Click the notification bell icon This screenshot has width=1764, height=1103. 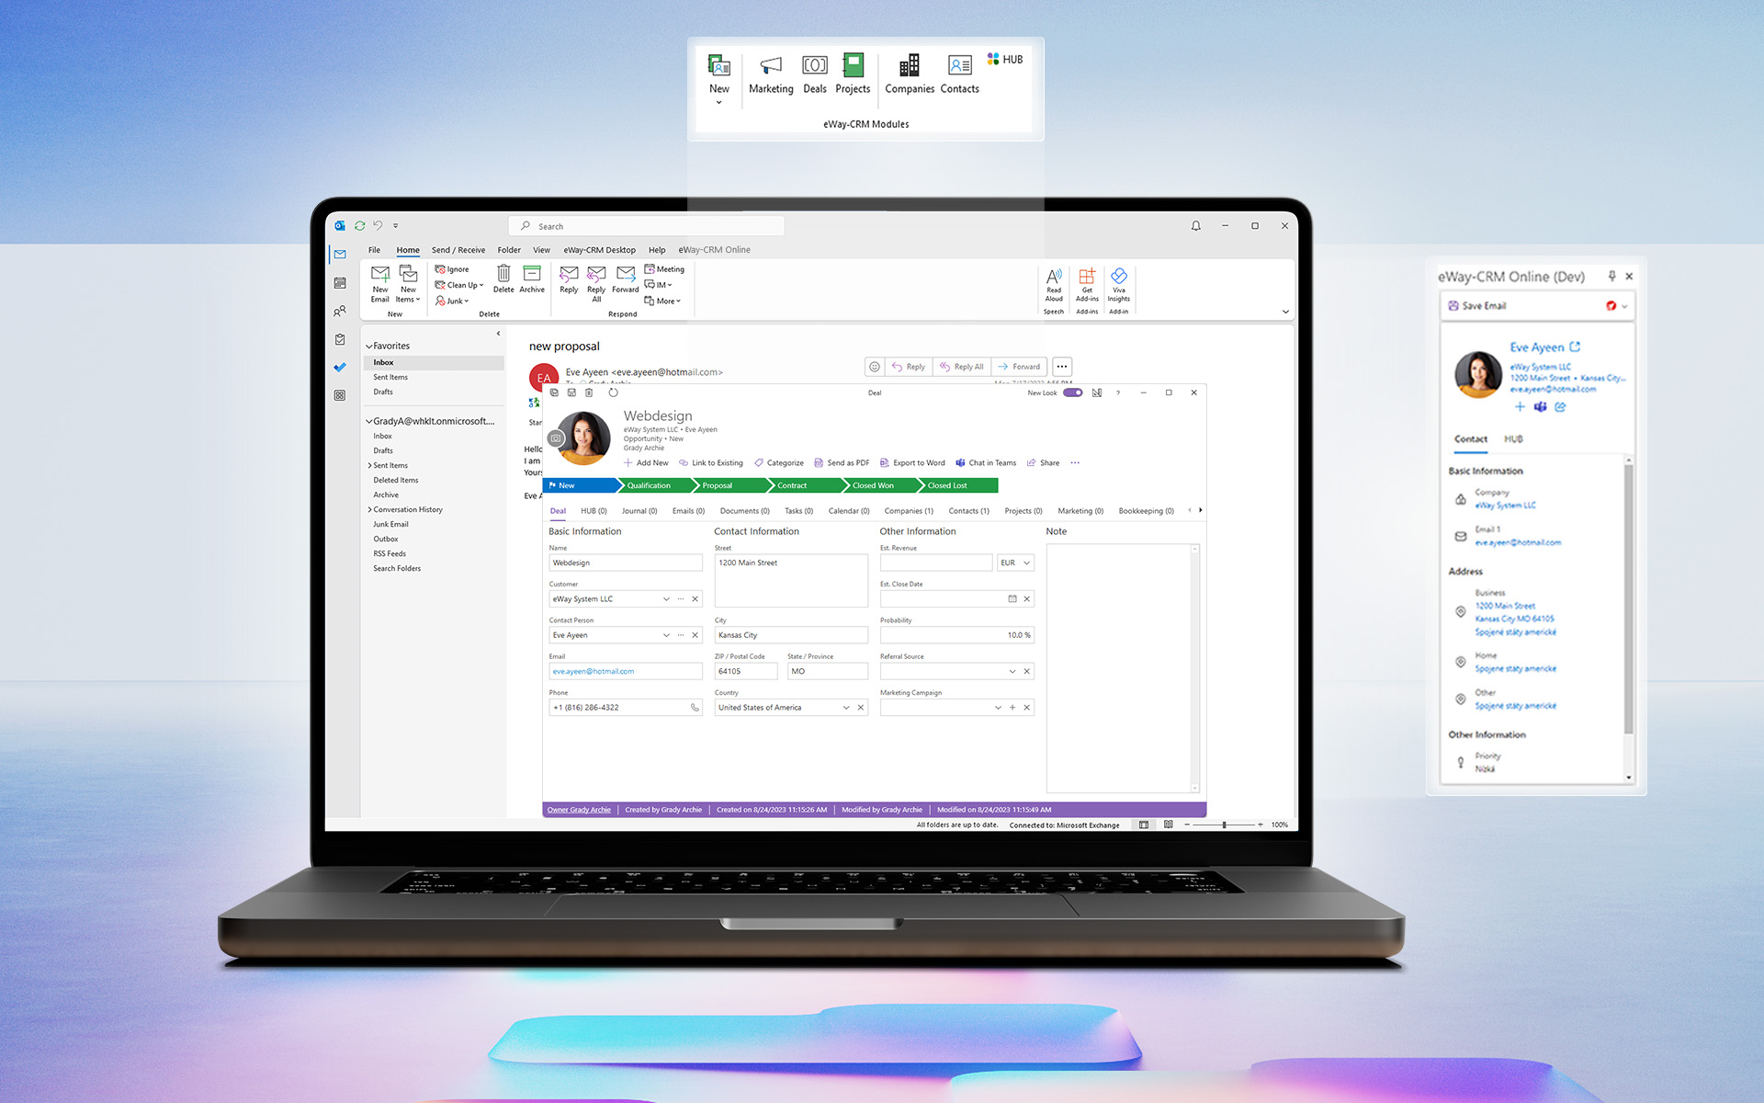1195,226
